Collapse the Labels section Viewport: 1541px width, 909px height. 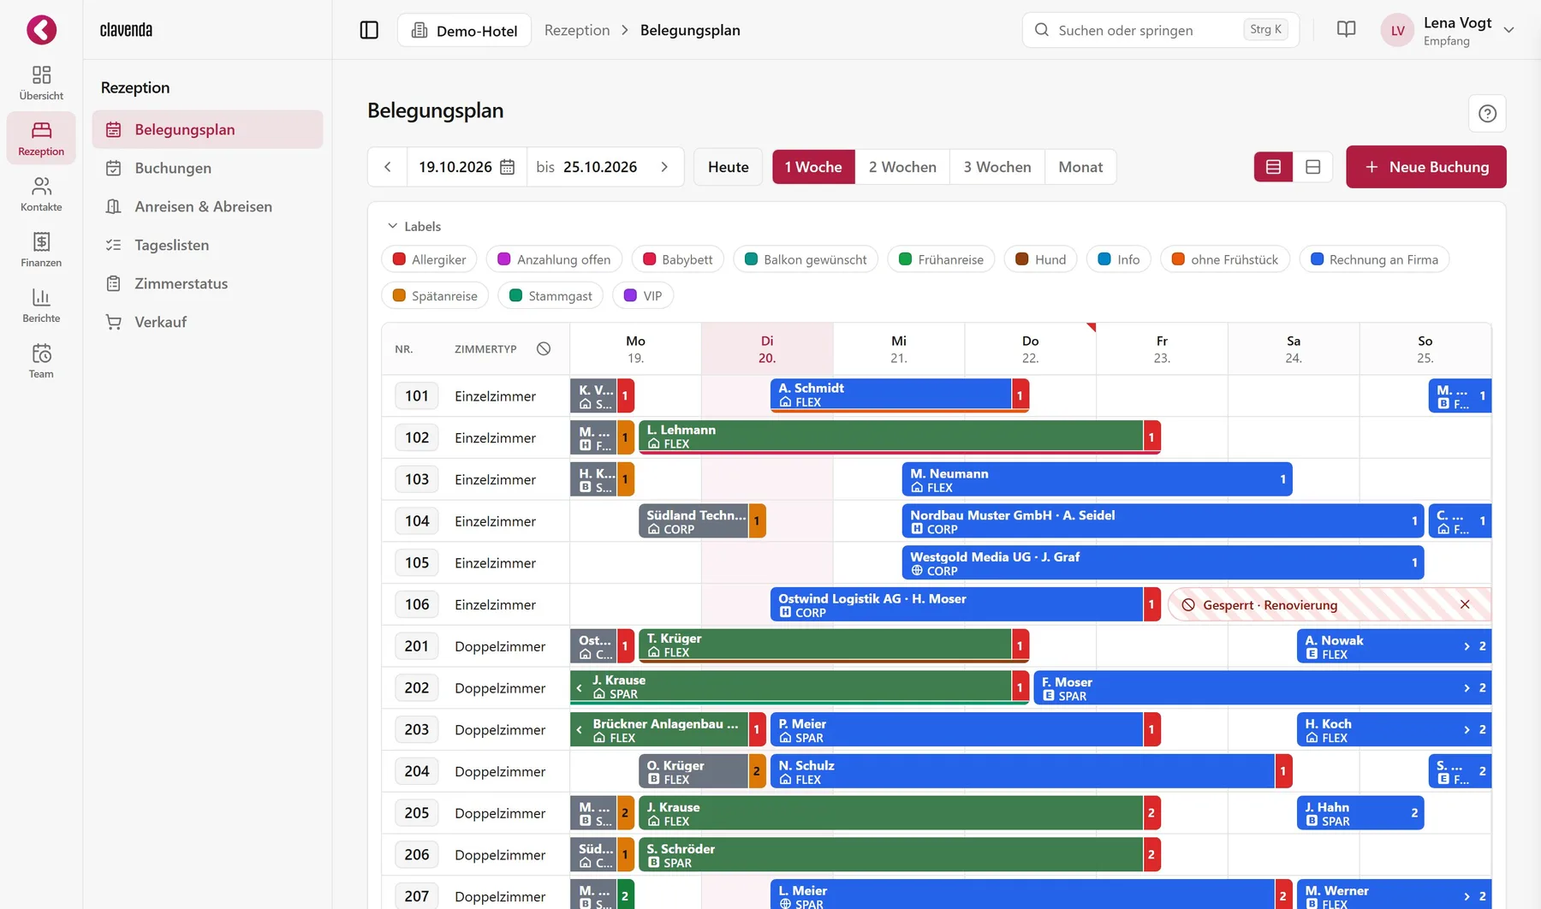coord(414,226)
